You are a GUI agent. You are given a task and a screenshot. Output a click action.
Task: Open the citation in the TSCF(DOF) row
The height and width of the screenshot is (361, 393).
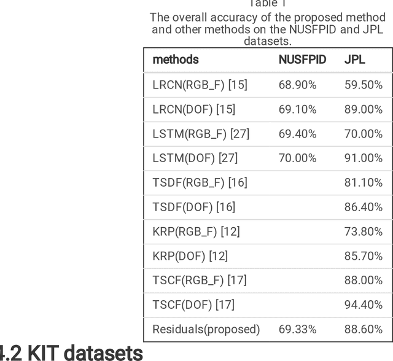[225, 305]
